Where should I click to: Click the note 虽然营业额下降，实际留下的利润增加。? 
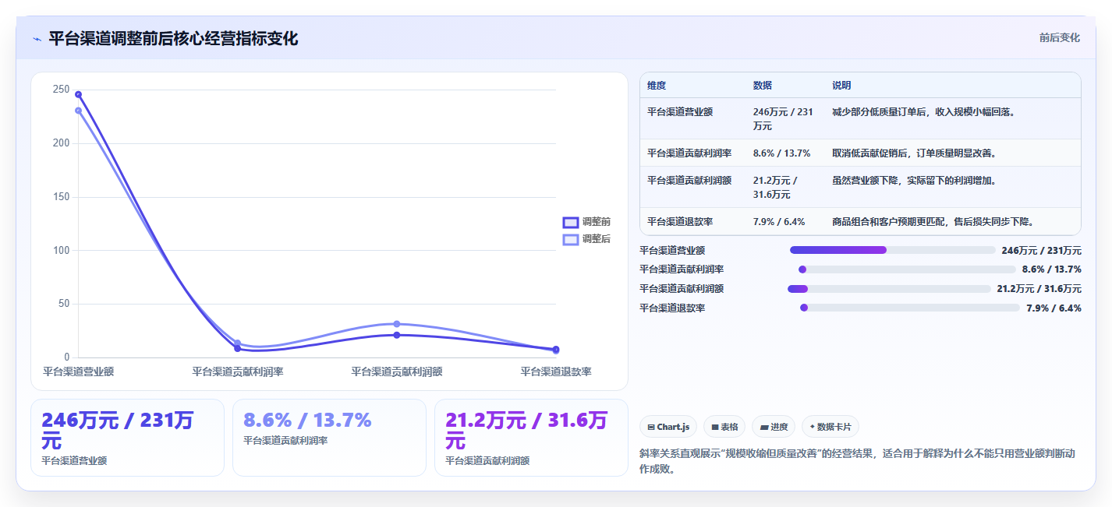click(914, 181)
